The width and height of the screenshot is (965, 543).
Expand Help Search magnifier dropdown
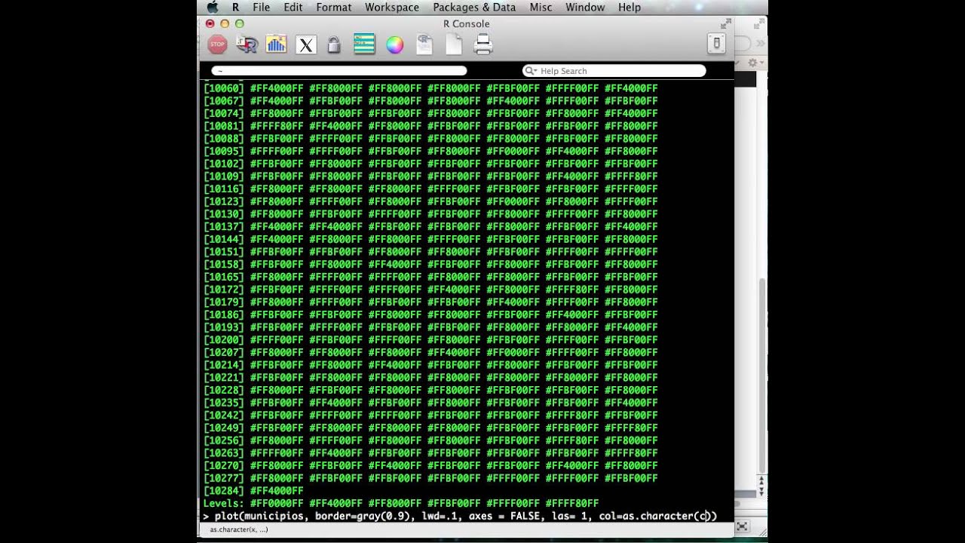tap(531, 71)
